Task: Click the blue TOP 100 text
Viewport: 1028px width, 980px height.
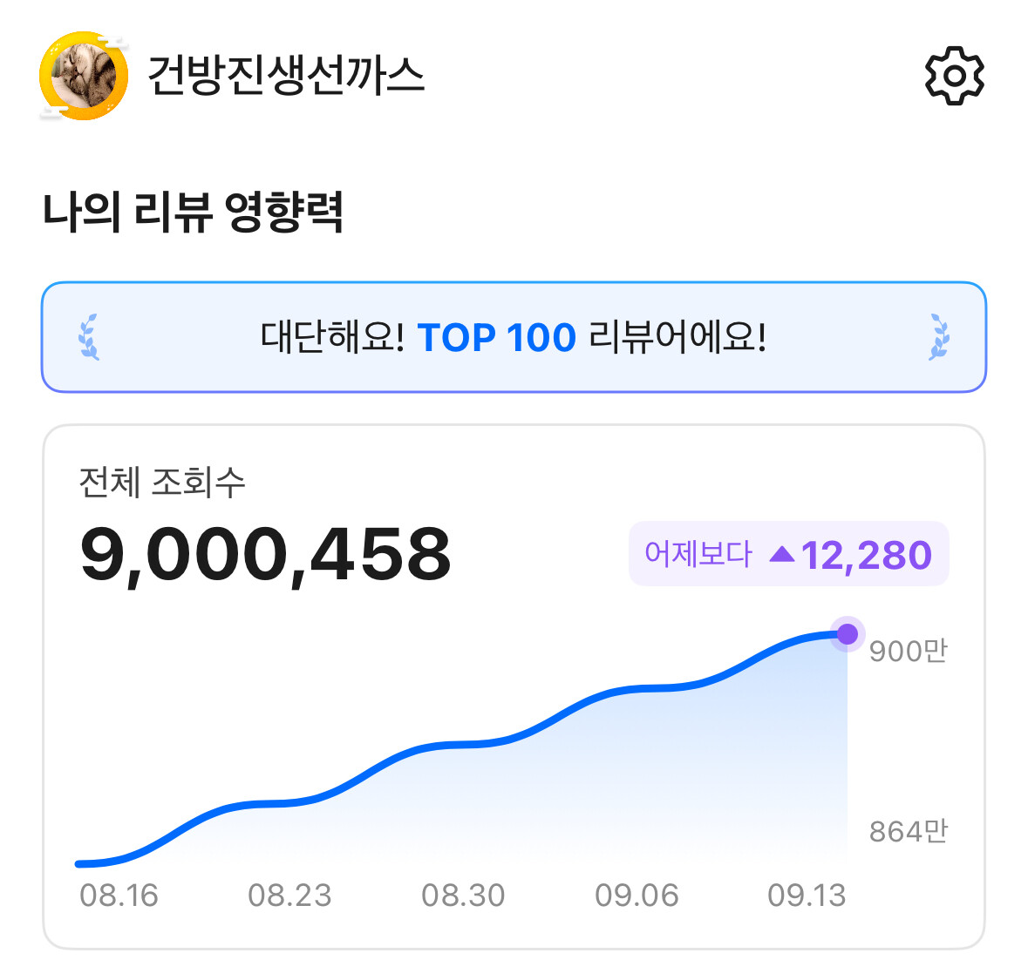Action: pyautogui.click(x=496, y=337)
